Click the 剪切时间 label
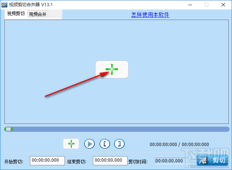The image size is (232, 170). coord(138,162)
